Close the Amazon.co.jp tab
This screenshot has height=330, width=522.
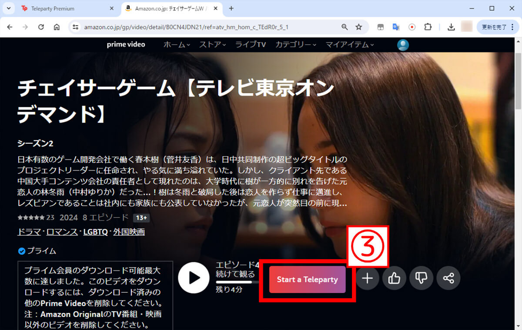[216, 8]
